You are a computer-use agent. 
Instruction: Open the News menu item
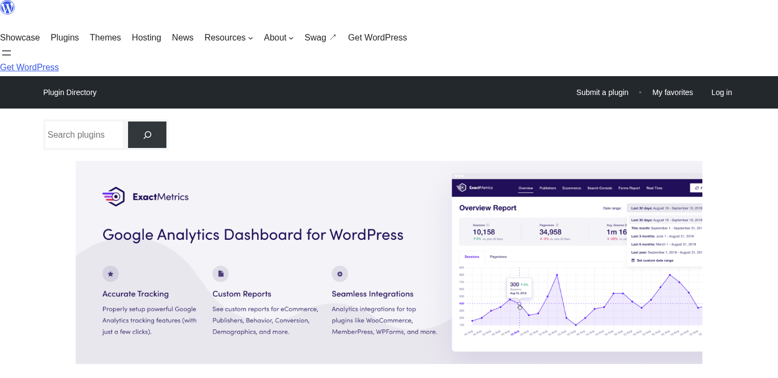point(183,38)
